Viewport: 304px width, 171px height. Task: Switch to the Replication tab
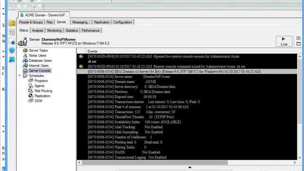[x=102, y=22]
